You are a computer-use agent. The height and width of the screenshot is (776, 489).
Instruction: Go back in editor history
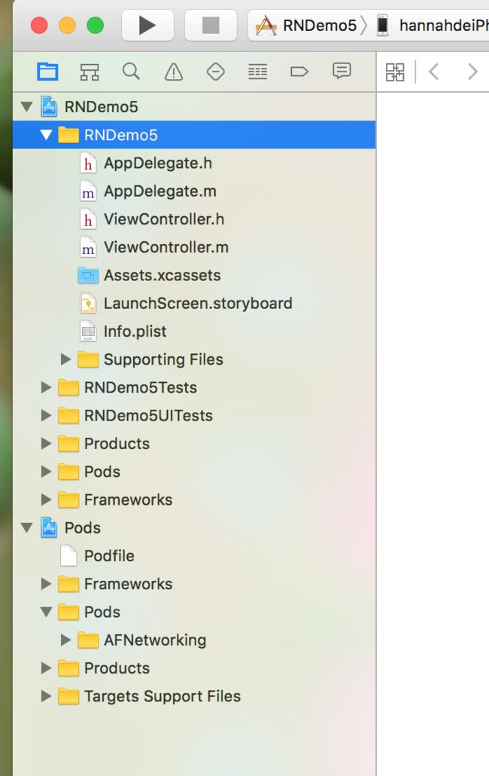click(433, 72)
